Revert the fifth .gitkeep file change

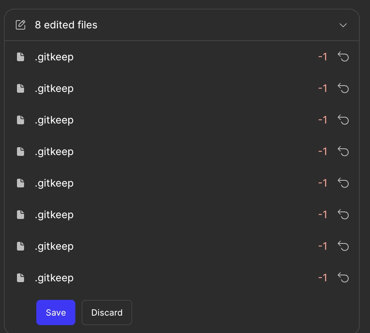point(343,183)
